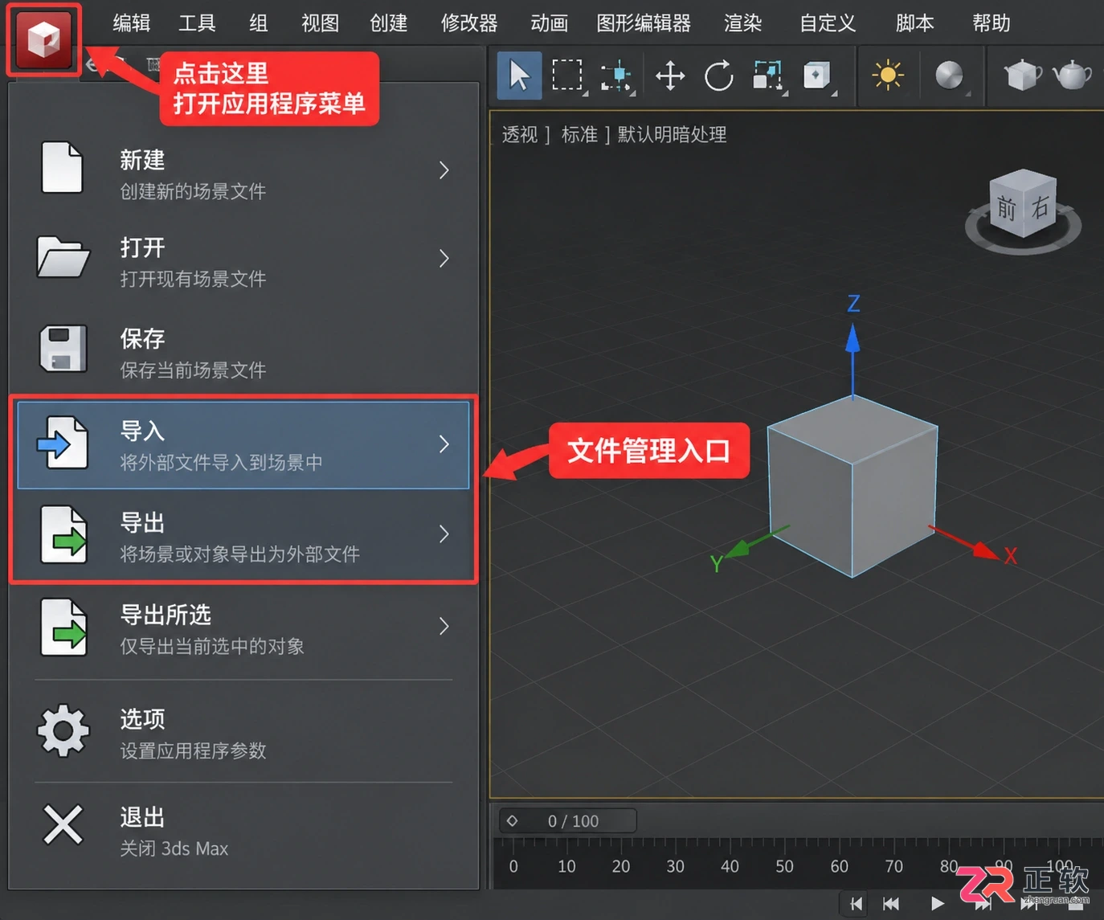Open the 修改器 menu in the menu bar
Viewport: 1104px width, 920px height.
(469, 23)
